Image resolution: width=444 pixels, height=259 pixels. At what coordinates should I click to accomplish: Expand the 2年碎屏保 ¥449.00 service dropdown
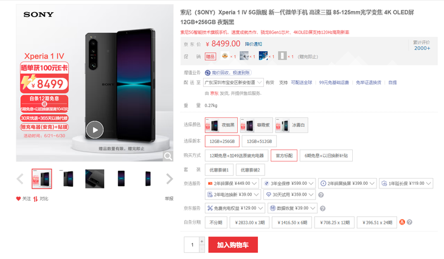[x=232, y=184]
